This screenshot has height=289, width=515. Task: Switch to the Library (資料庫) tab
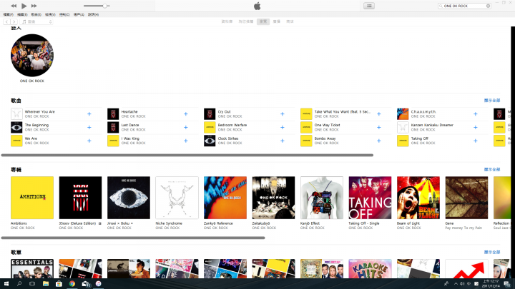[x=227, y=21]
